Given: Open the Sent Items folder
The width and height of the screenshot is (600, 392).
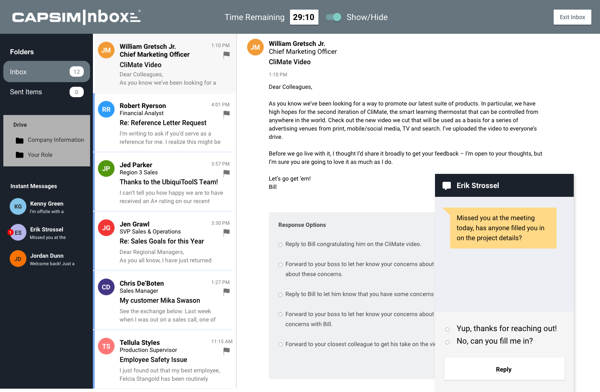Looking at the screenshot, I should [x=46, y=92].
